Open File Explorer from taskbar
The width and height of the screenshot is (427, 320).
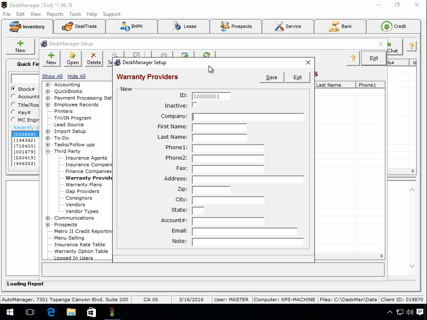tap(71, 312)
